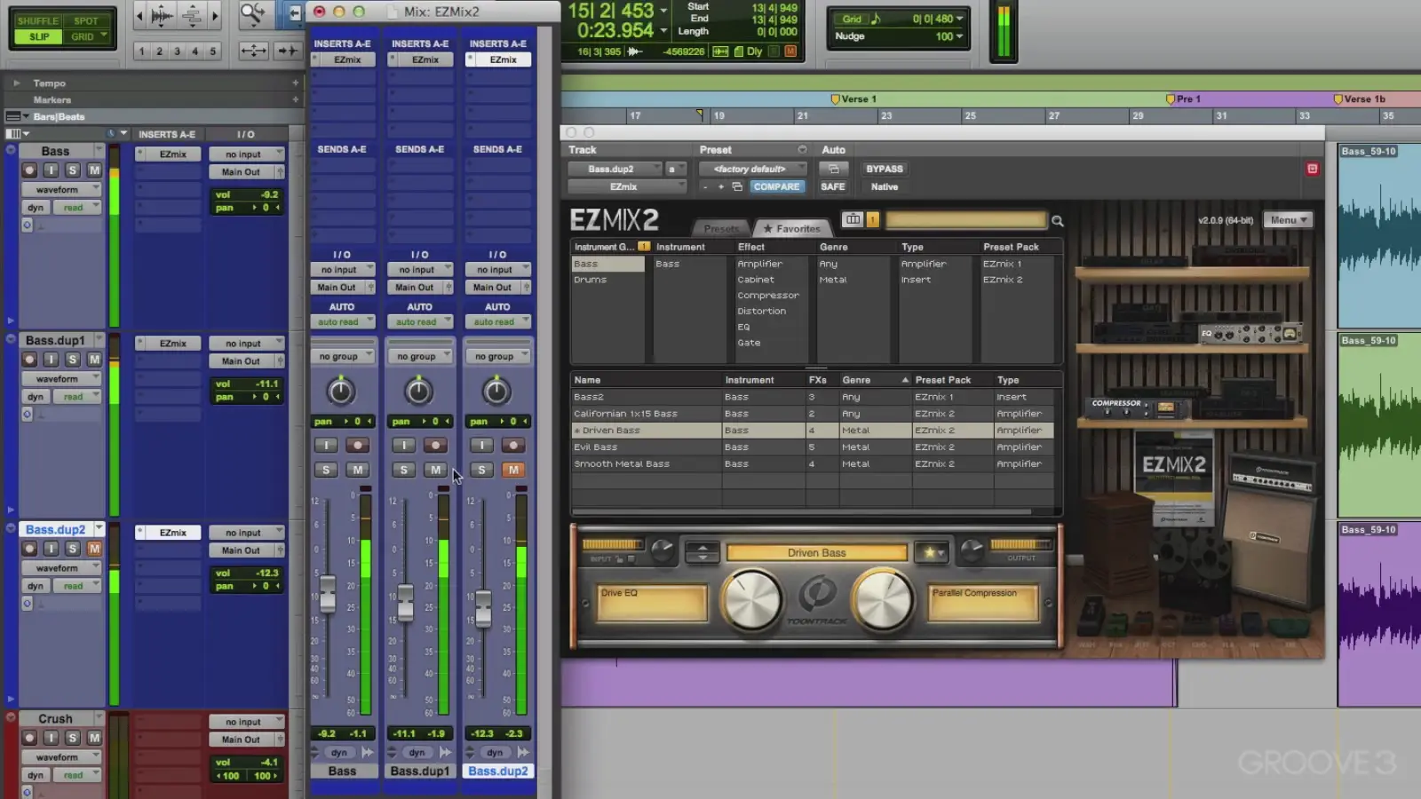Click the EZmix search magnifier icon
Viewport: 1421px width, 799px height.
point(1057,221)
